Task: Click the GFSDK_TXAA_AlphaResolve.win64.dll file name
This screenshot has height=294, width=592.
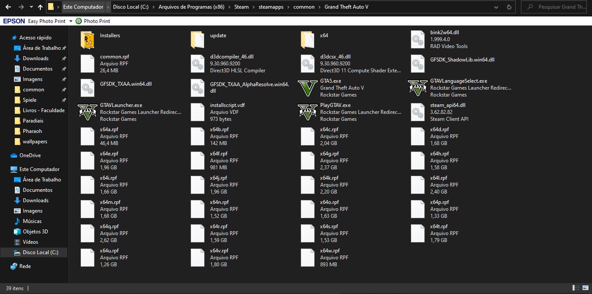Action: (250, 88)
